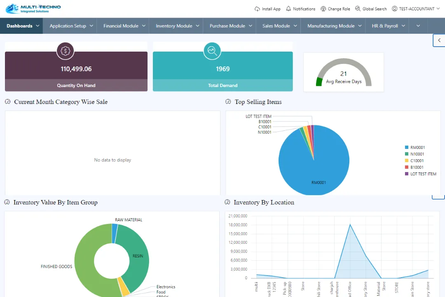
Task: Click gauge icon beside Inventory By Location
Action: 227,202
